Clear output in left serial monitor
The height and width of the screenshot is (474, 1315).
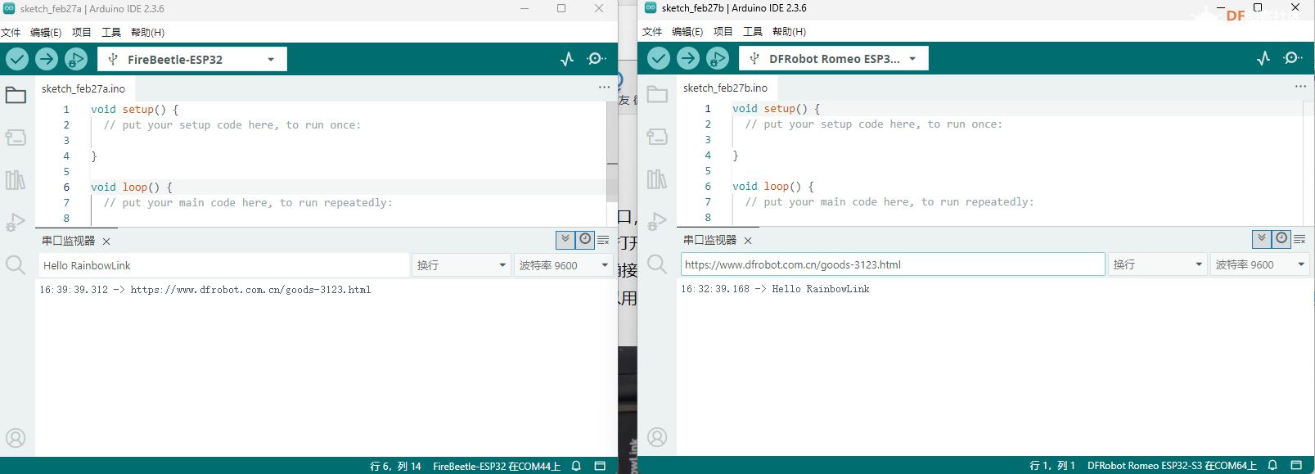[x=604, y=240]
